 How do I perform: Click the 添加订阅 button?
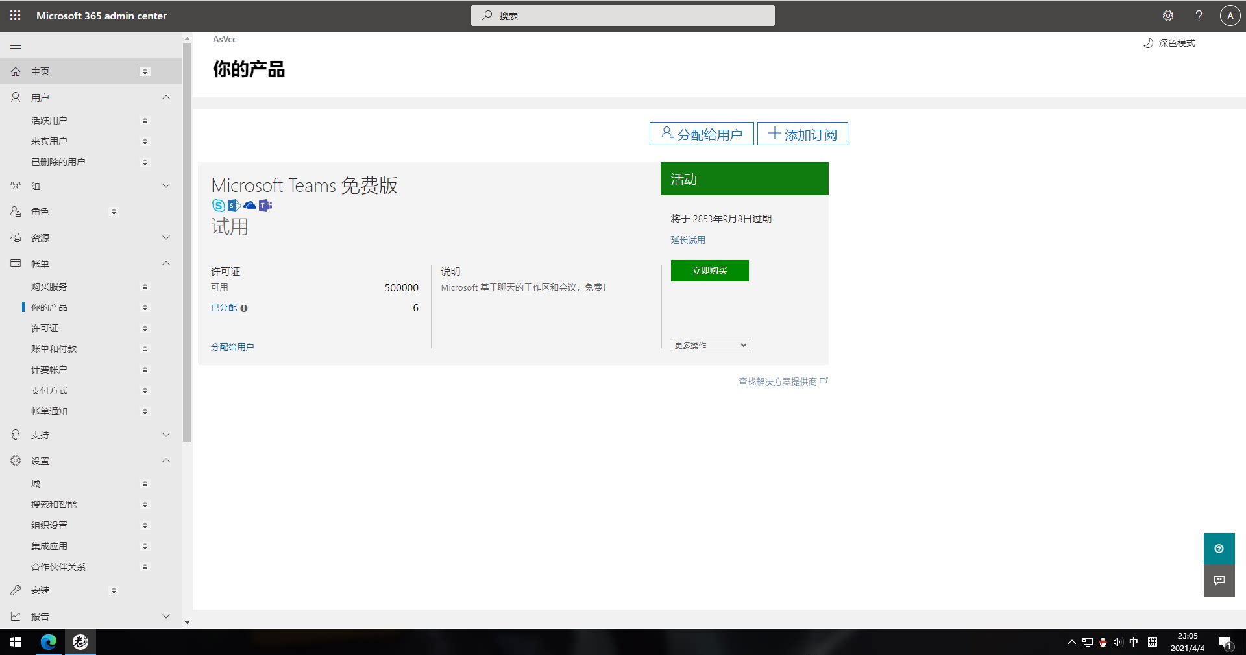pos(803,134)
